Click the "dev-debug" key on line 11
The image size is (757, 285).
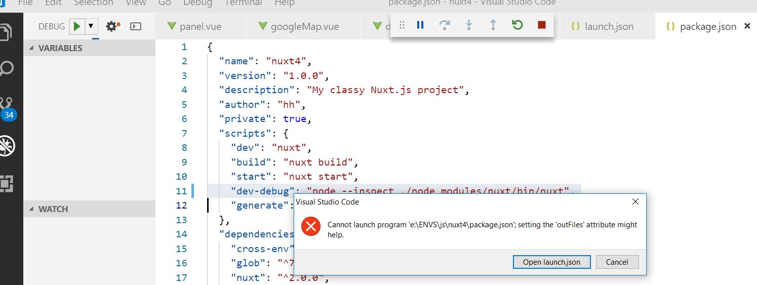263,191
